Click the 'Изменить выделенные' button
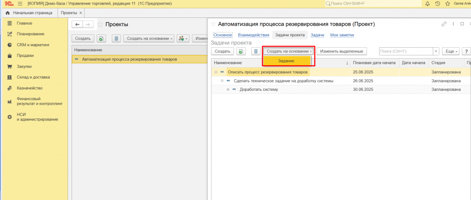471x200 pixels. click(341, 51)
